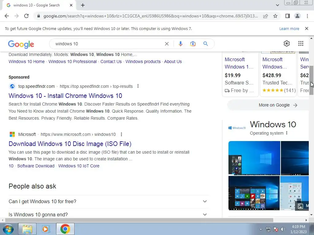The image size is (314, 235).
Task: Go to the Google logo homepage
Action: [21, 44]
